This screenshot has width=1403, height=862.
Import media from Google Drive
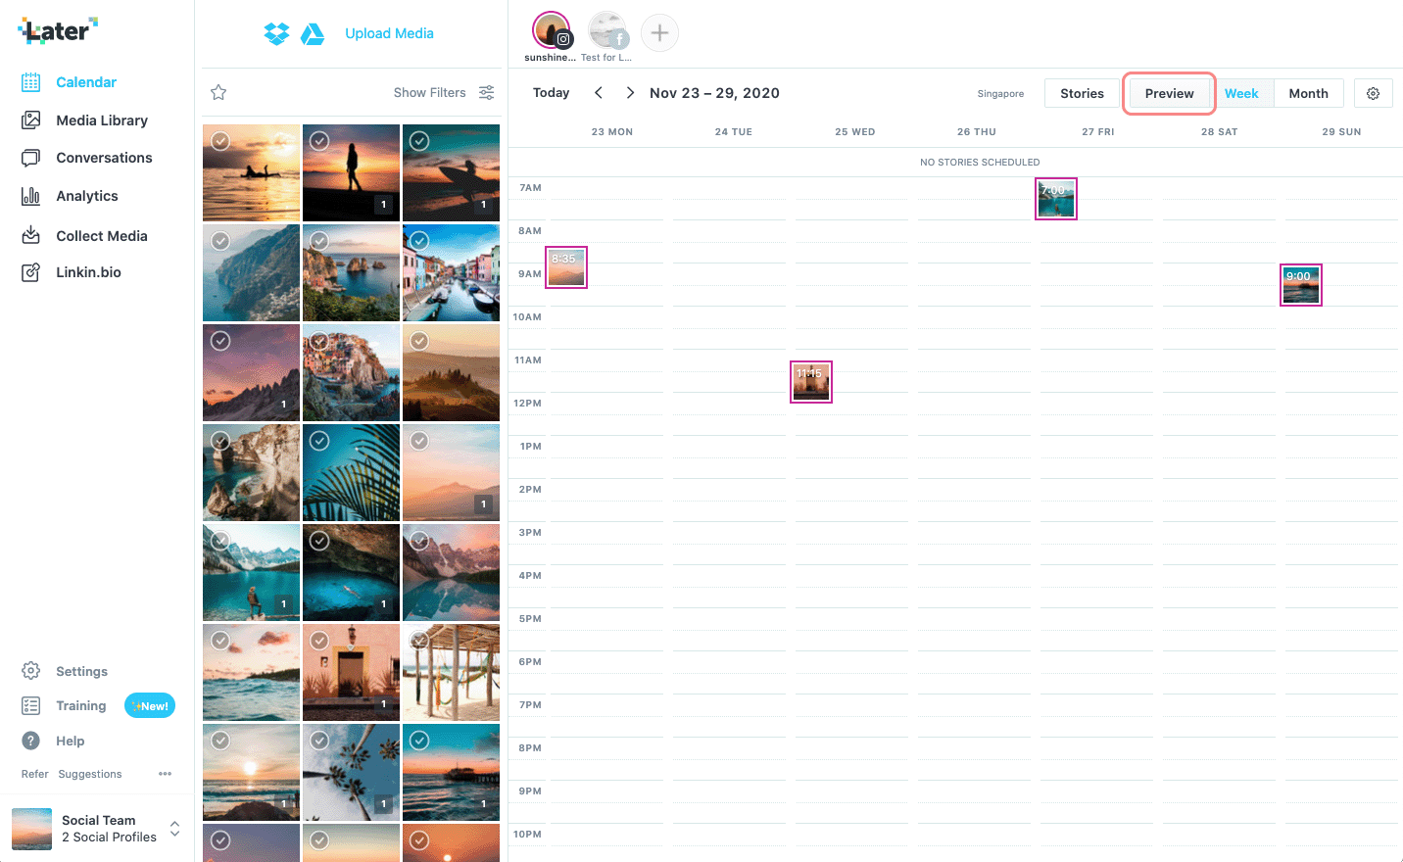(313, 33)
